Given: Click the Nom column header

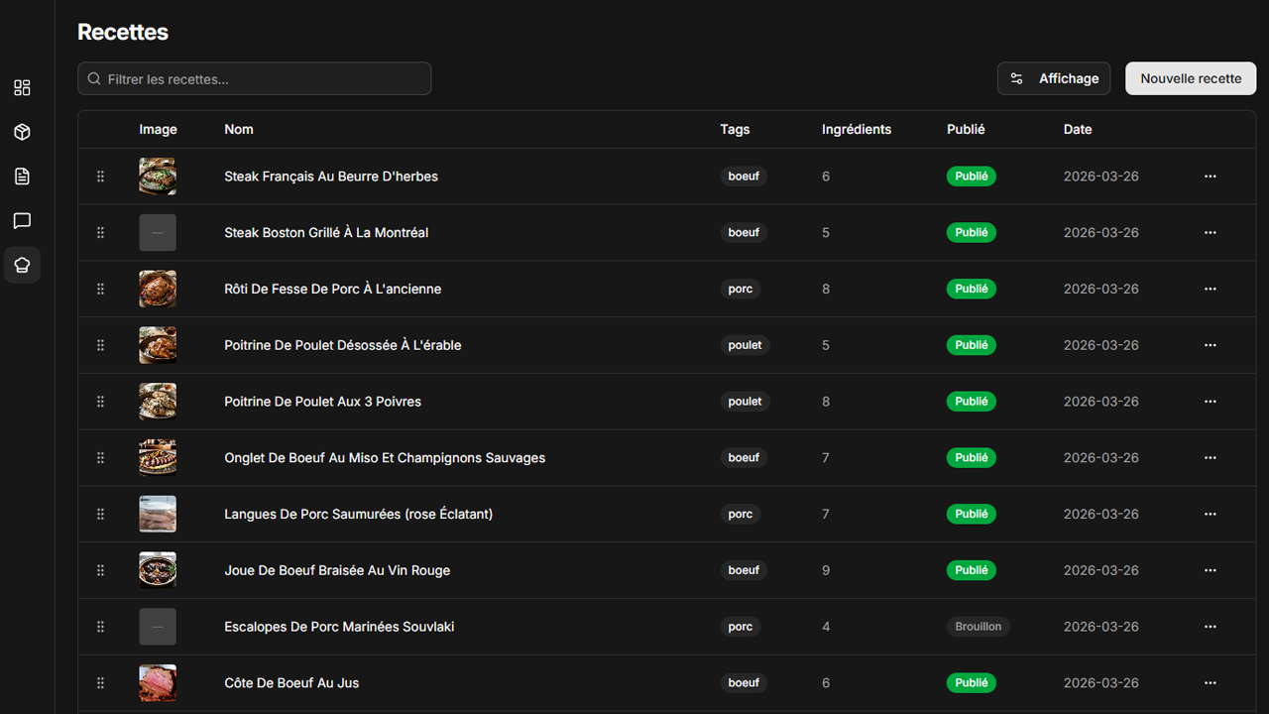Looking at the screenshot, I should tap(239, 130).
